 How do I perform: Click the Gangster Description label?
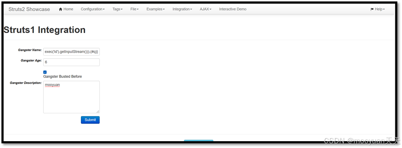click(x=26, y=83)
